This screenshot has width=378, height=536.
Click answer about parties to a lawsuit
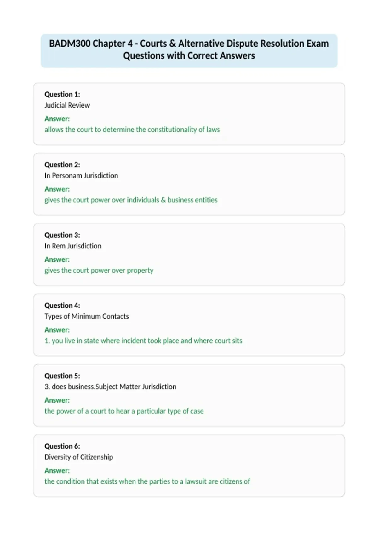147,481
